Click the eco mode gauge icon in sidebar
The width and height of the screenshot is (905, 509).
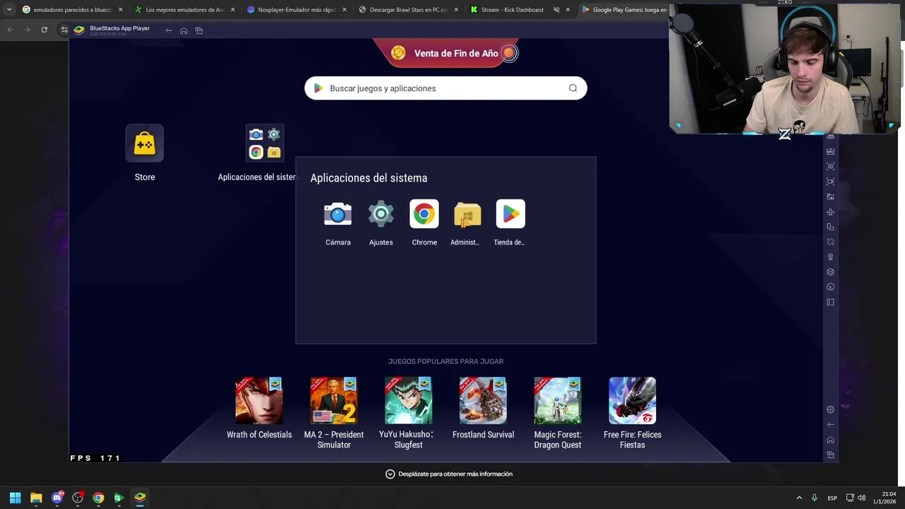click(x=831, y=287)
